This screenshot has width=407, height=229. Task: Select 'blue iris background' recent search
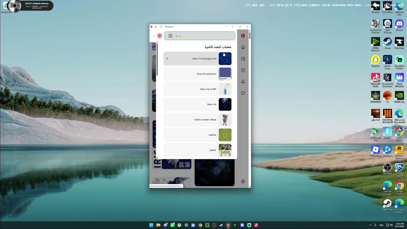click(x=197, y=59)
